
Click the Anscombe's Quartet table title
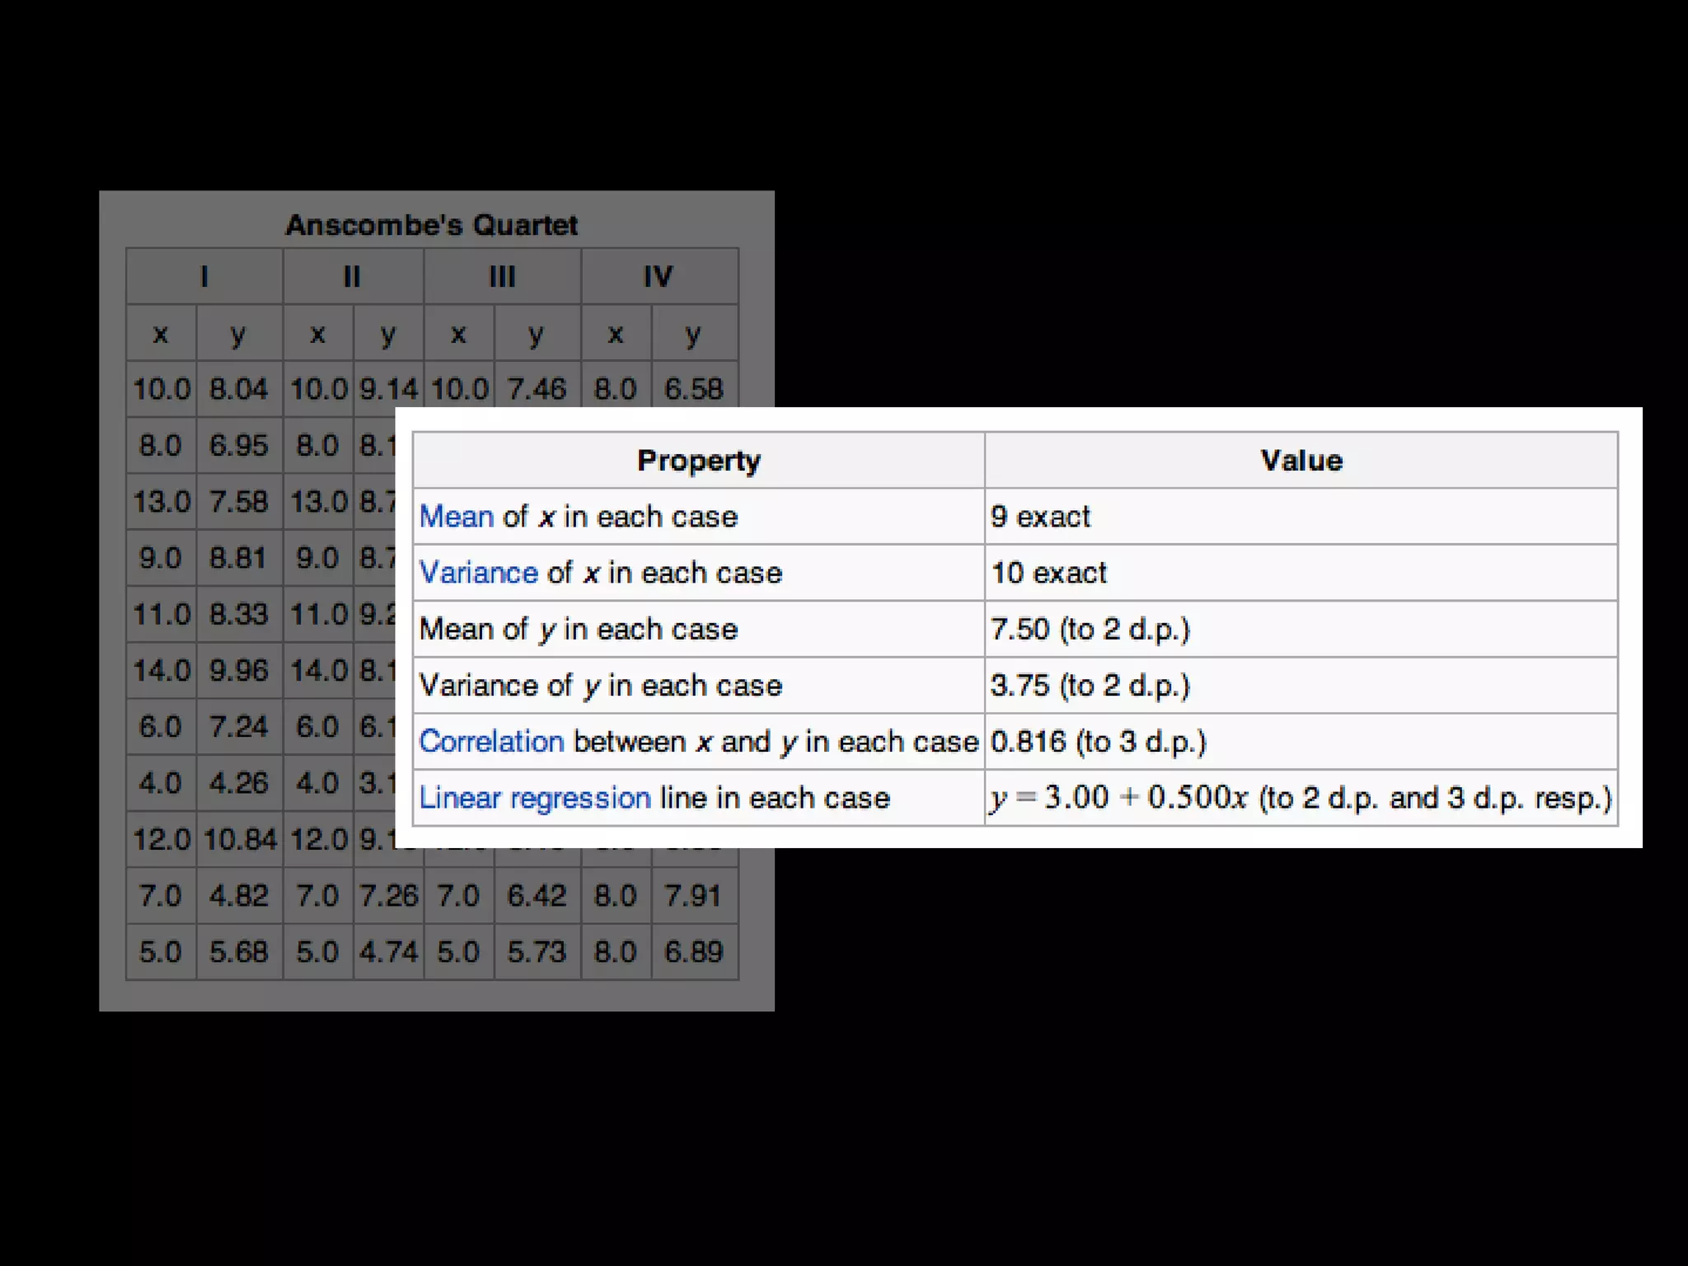tap(431, 225)
